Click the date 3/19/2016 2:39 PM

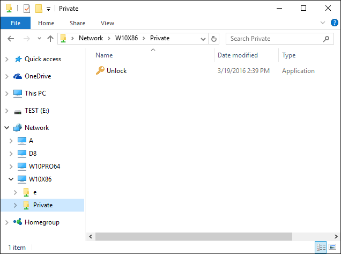(243, 70)
